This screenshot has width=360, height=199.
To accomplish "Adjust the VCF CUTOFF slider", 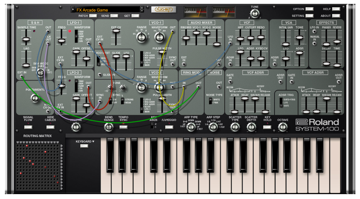I will (x=250, y=37).
